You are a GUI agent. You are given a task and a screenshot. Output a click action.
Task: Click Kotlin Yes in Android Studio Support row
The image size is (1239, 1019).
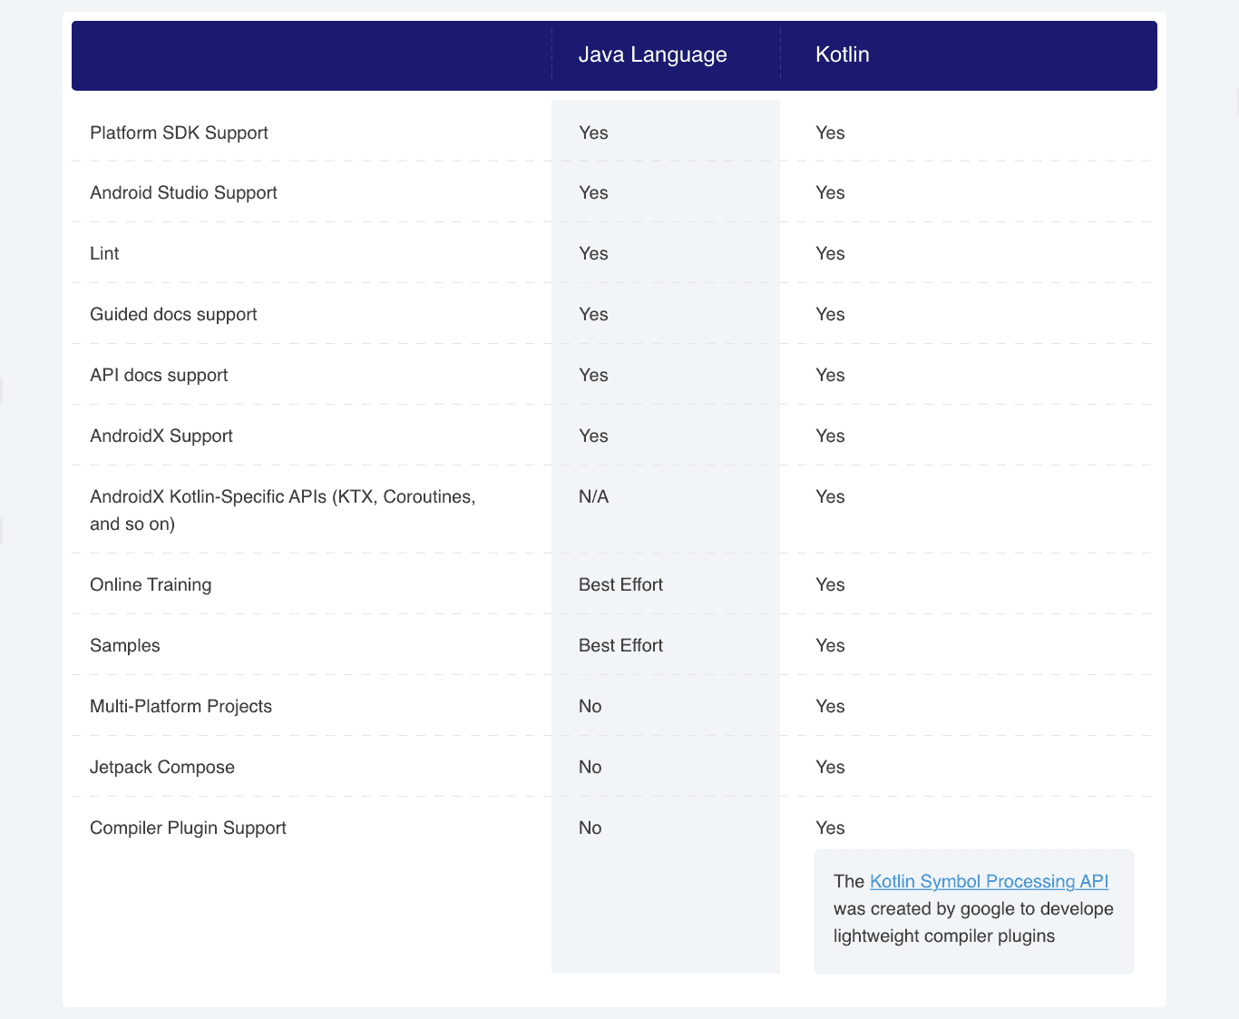[x=830, y=192]
